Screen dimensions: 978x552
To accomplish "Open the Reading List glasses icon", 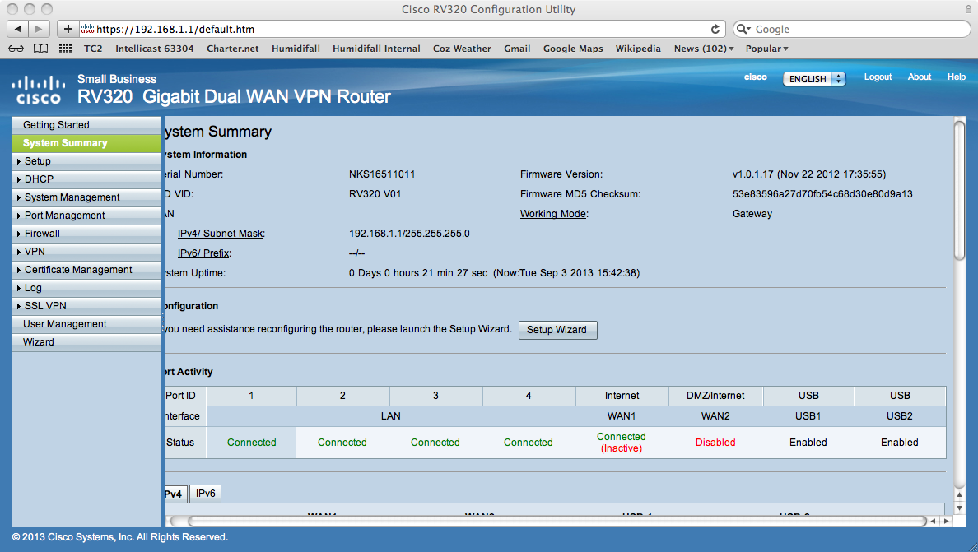I will click(16, 49).
